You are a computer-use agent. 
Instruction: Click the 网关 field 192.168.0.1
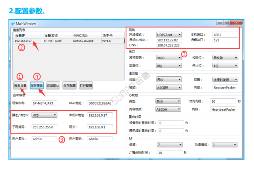(x=100, y=127)
